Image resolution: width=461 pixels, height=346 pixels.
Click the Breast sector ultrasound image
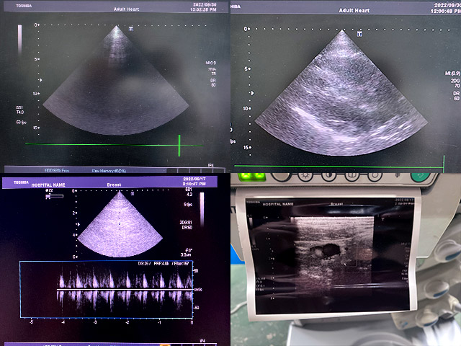pos(120,225)
